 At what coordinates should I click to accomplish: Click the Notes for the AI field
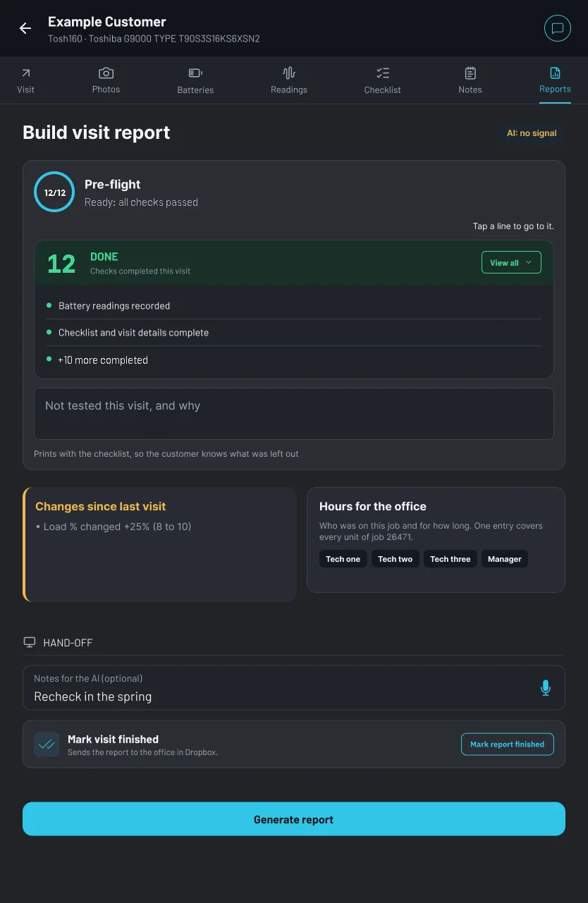[x=294, y=688]
